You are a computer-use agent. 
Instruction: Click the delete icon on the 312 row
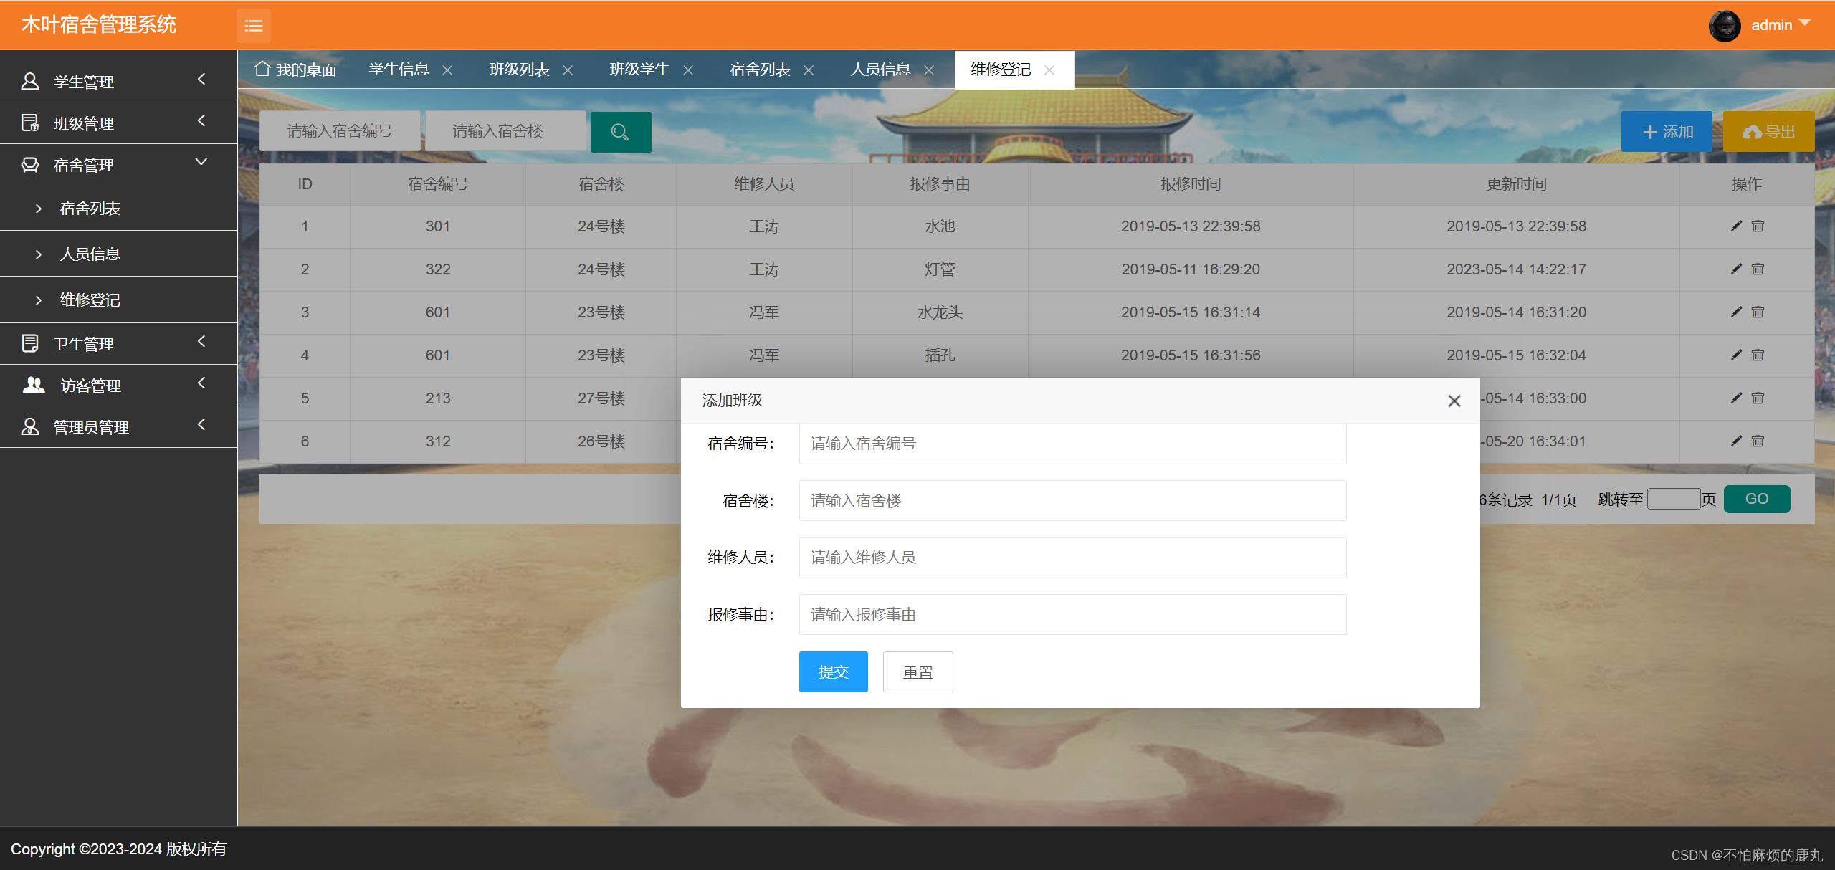pyautogui.click(x=1758, y=441)
